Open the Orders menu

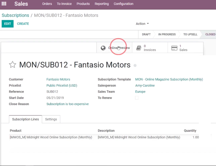[x=47, y=4]
